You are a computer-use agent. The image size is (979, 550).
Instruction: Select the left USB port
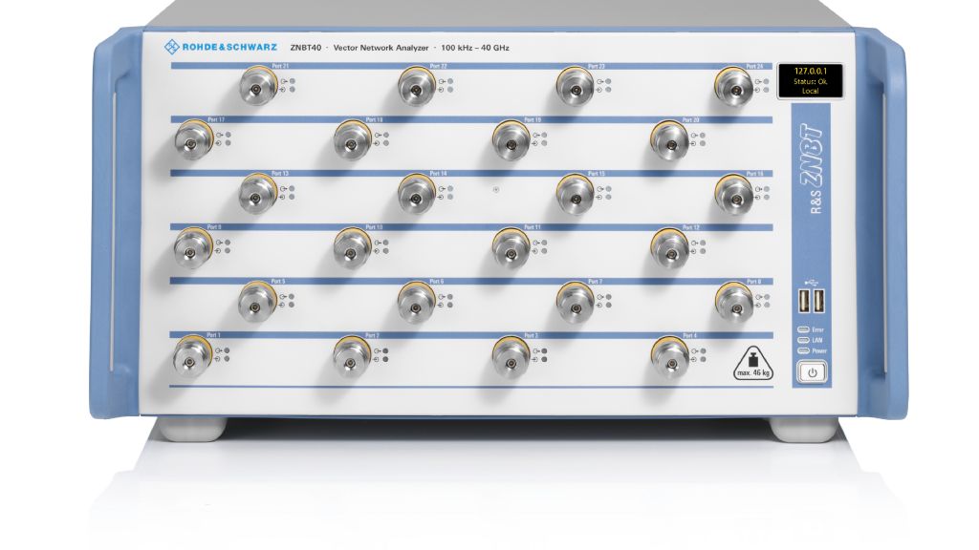[806, 302]
